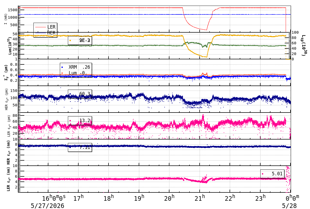Click the HER εy* (pm) axis title
Screen dimensions: 310x209
click(x=6, y=99)
